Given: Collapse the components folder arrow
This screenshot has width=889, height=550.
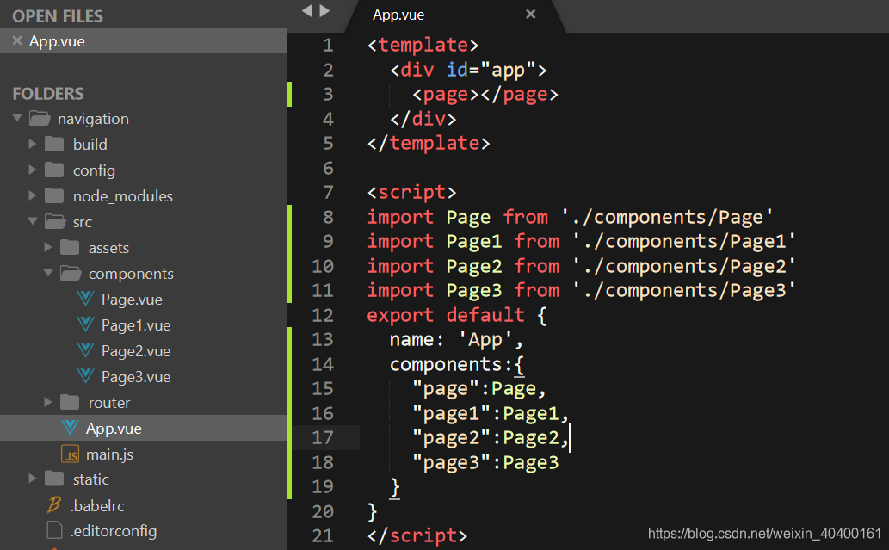Looking at the screenshot, I should point(48,273).
